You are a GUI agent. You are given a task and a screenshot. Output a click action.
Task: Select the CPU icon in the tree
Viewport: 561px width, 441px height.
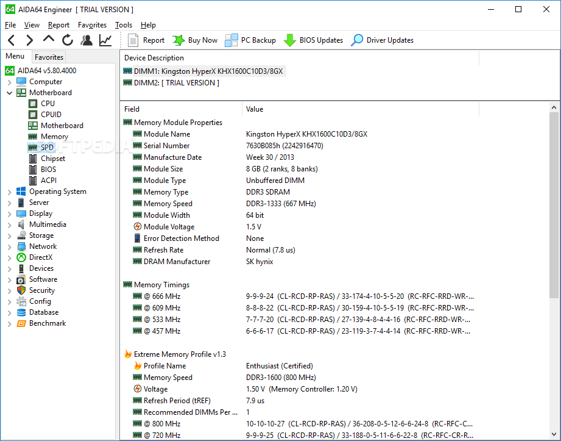click(32, 104)
